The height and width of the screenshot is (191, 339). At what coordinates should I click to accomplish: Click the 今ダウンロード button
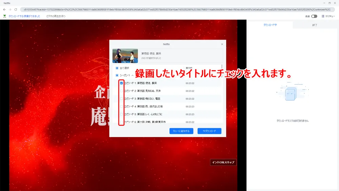tap(209, 131)
